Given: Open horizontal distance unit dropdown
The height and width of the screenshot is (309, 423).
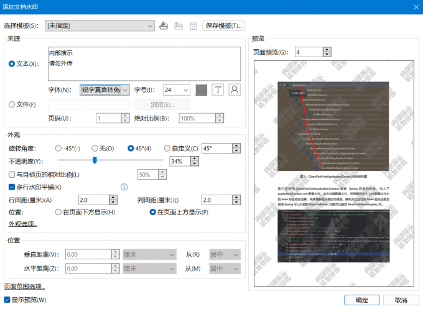Looking at the screenshot, I should (149, 269).
